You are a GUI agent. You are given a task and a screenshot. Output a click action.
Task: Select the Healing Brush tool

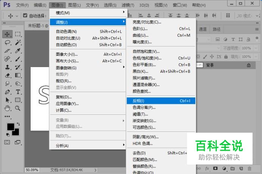tap(7, 59)
